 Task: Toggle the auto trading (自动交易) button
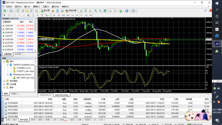pos(71,11)
